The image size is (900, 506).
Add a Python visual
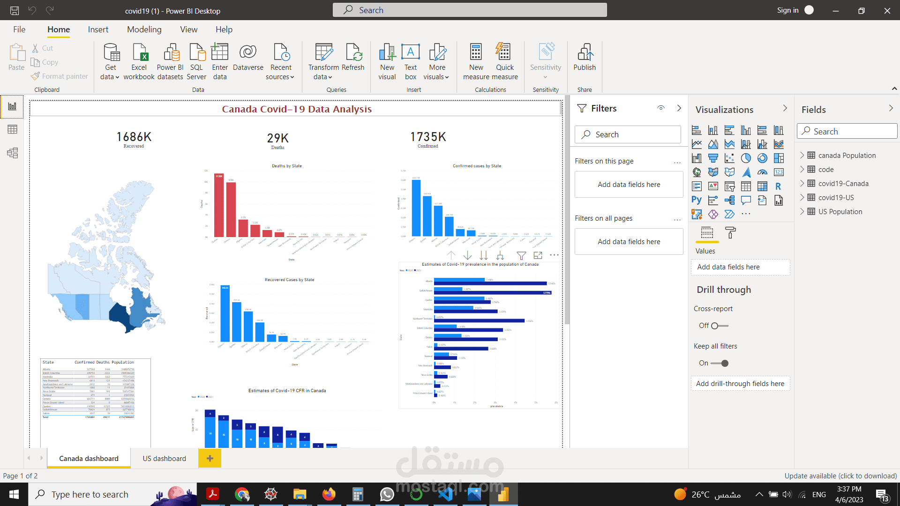[697, 201]
